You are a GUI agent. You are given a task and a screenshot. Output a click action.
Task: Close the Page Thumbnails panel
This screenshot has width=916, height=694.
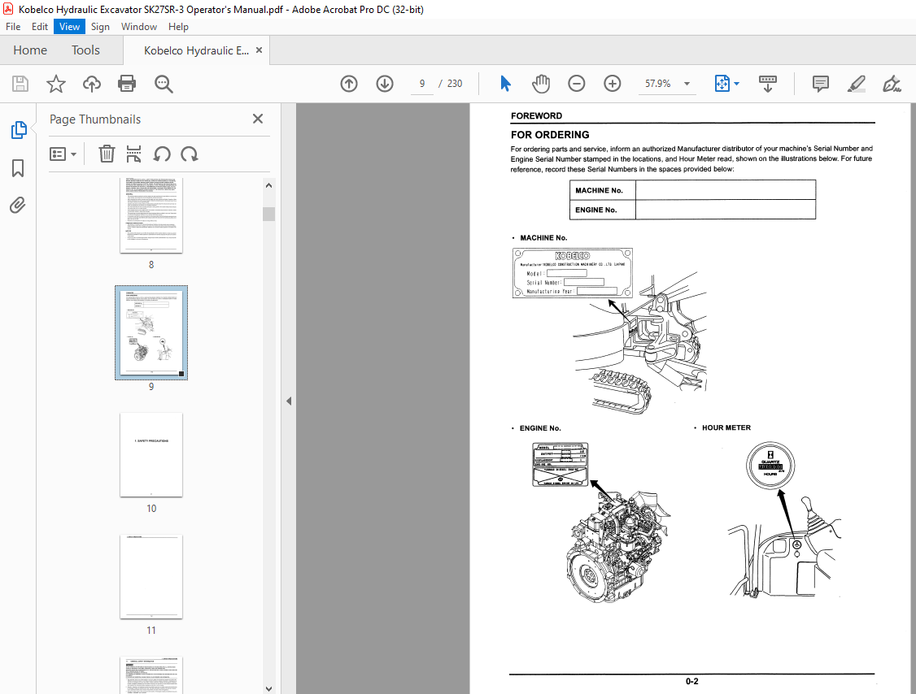coord(258,119)
